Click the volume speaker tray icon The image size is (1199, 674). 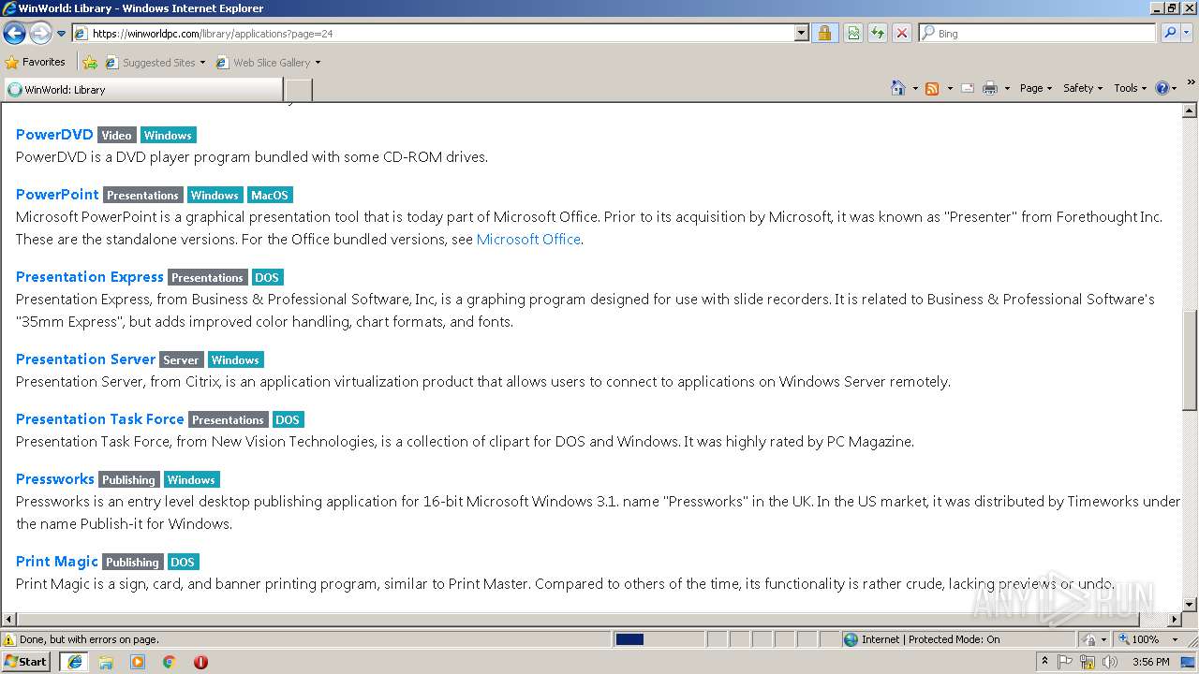click(x=1108, y=662)
